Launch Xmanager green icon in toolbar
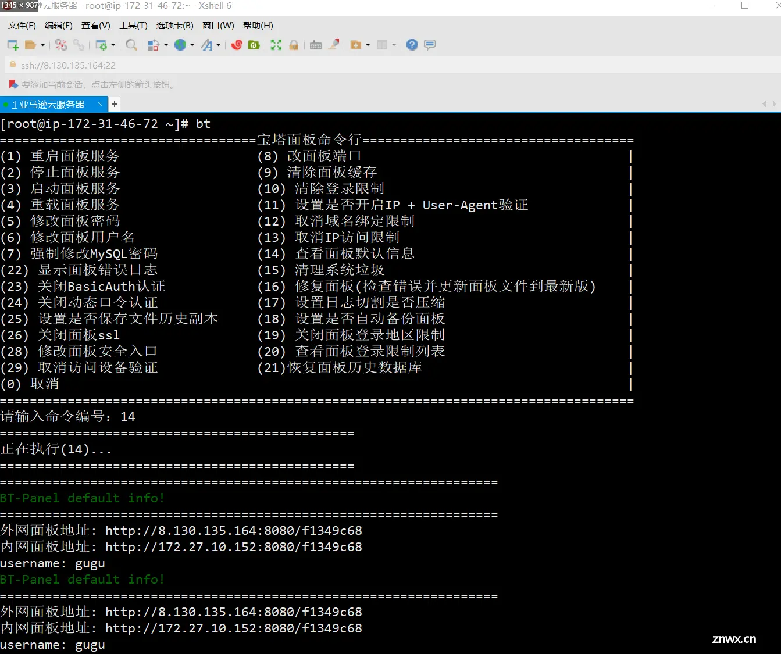This screenshot has height=654, width=781. pos(254,45)
